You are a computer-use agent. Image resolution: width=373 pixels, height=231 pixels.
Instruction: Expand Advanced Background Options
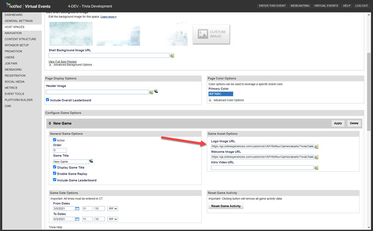(x=50, y=65)
